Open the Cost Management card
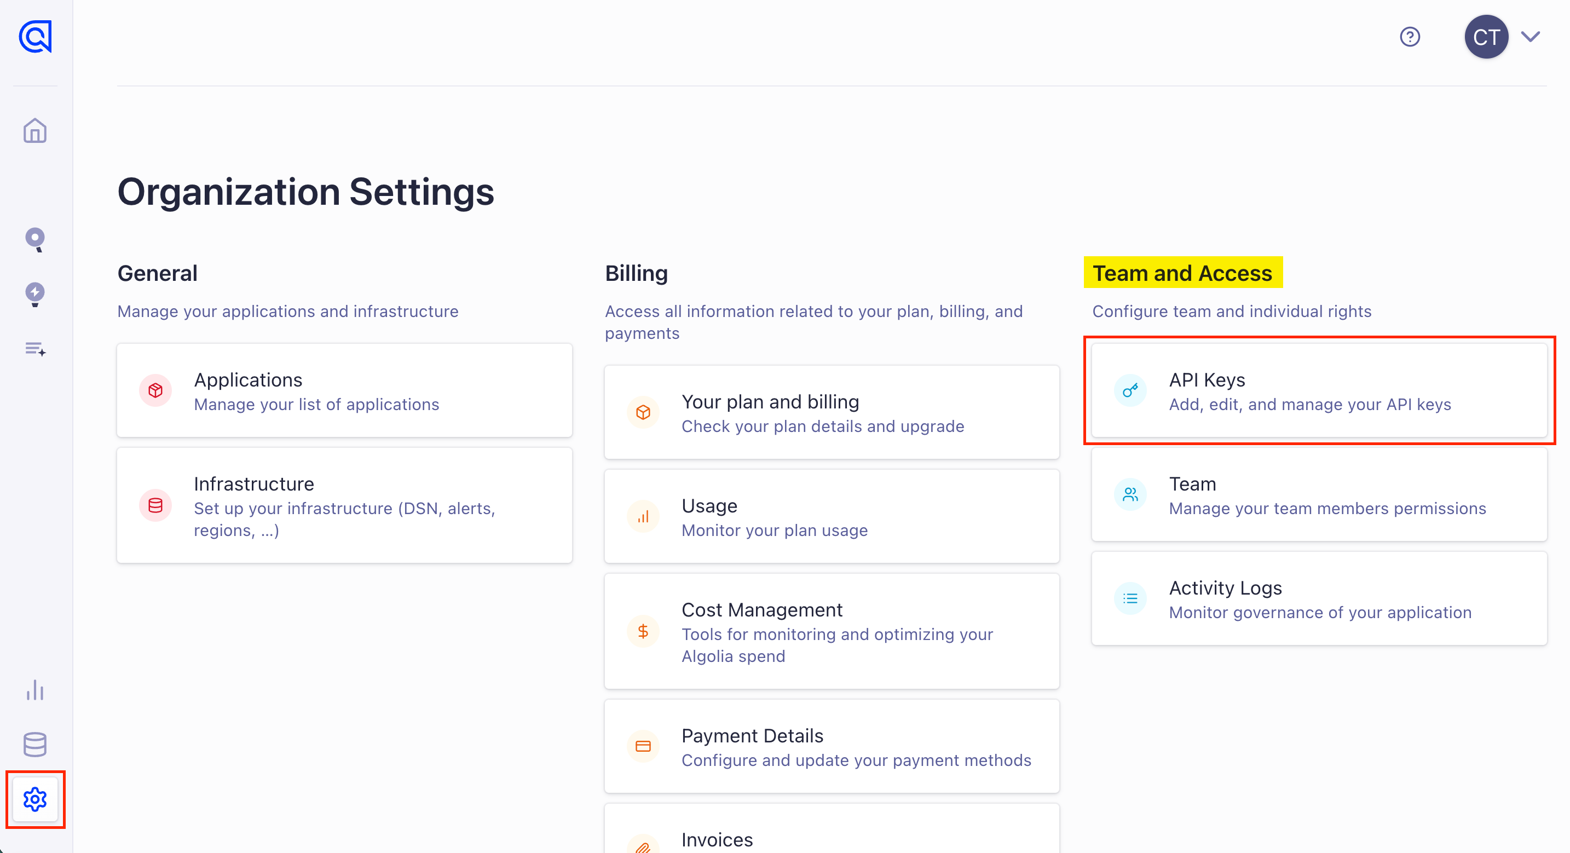The image size is (1570, 853). click(x=832, y=632)
